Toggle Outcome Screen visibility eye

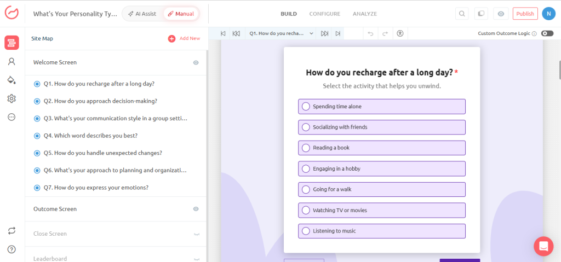click(196, 209)
